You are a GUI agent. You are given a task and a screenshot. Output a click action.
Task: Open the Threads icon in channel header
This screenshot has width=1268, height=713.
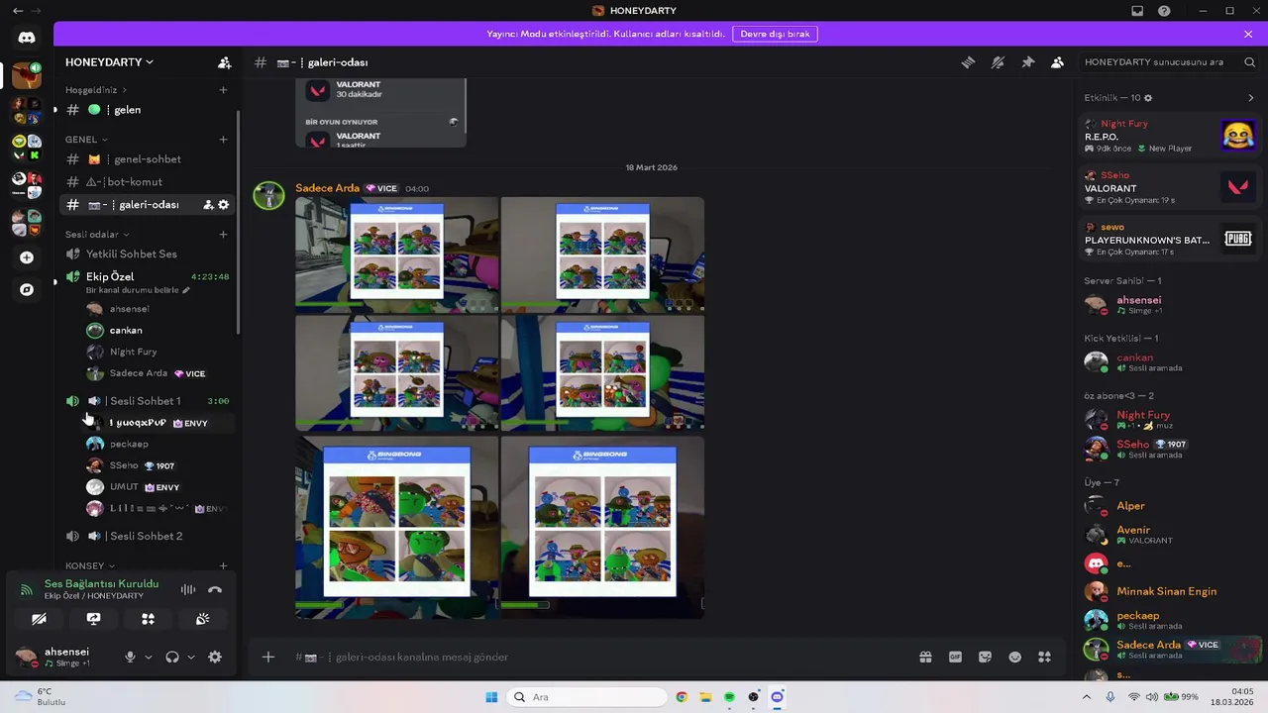(968, 62)
